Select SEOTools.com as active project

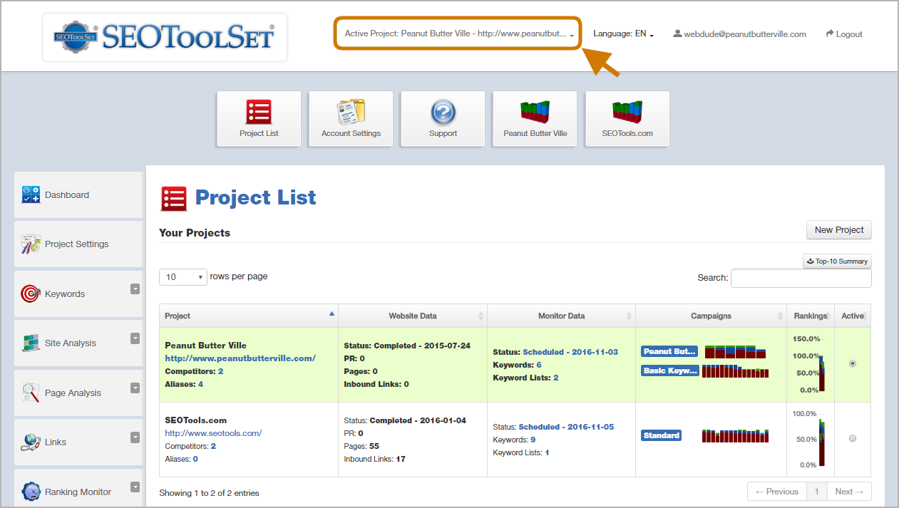[853, 439]
